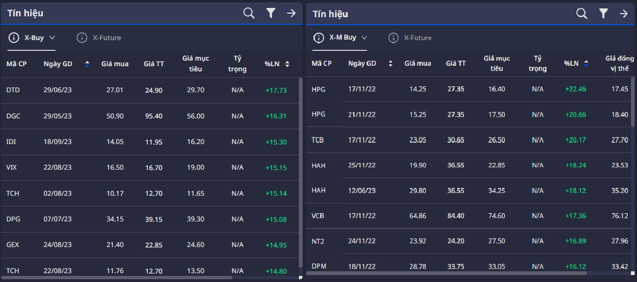The height and width of the screenshot is (282, 637).
Task: Click the DTD stock code row
Action: 13,90
